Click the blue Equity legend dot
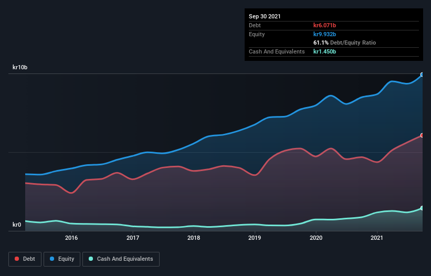 pos(52,259)
